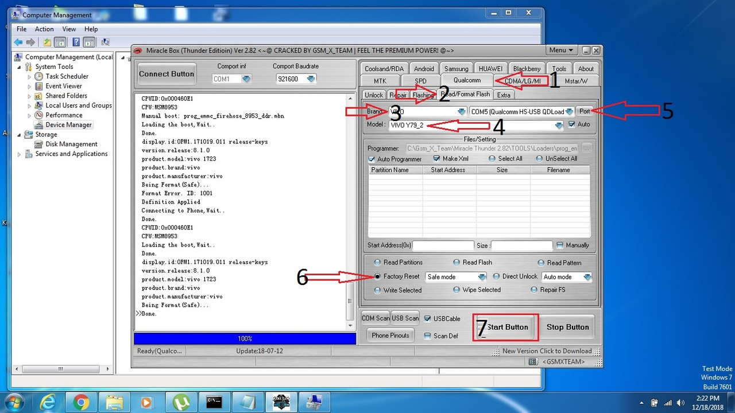
Task: Open the Comport inf COM1 dropdown
Action: pyautogui.click(x=246, y=79)
